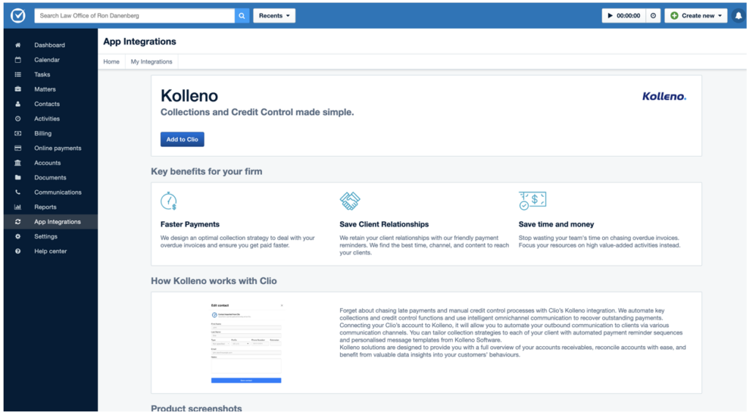Image resolution: width=749 pixels, height=415 pixels.
Task: Focus the Search Law Office input field
Action: coord(135,16)
